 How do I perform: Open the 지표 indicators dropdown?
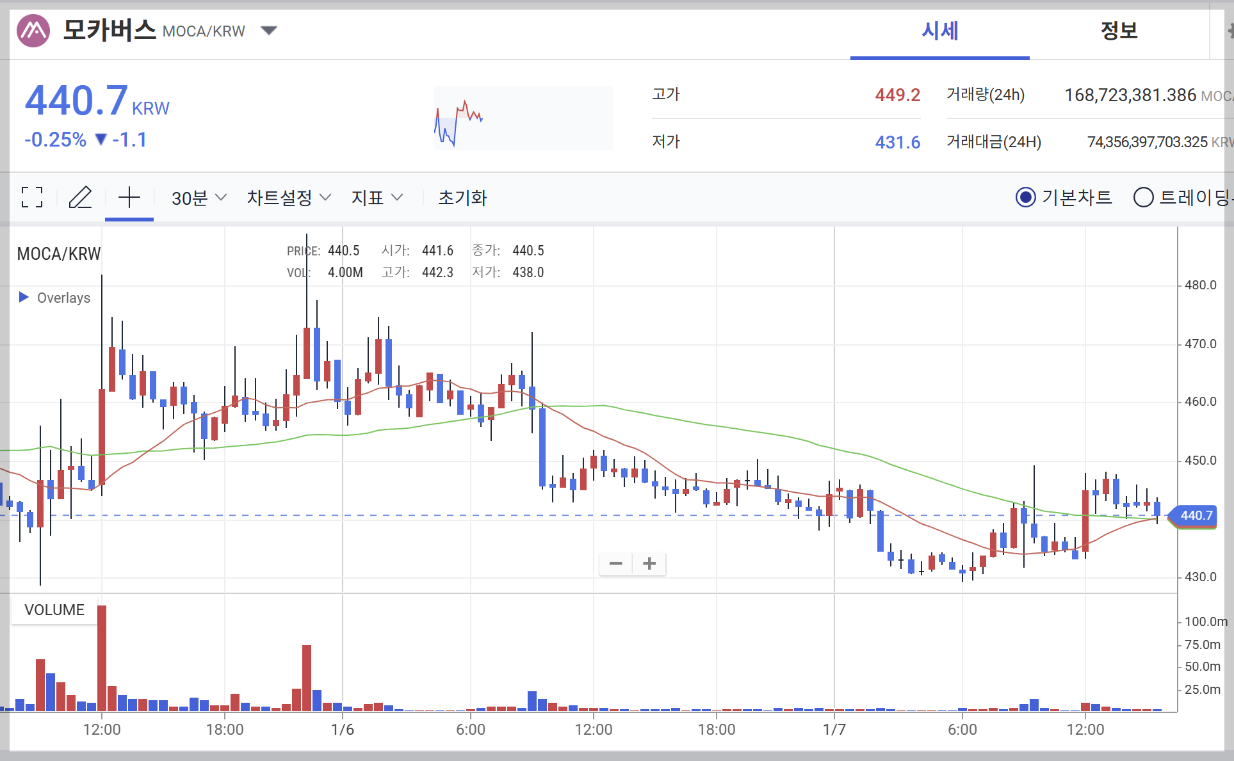[377, 197]
